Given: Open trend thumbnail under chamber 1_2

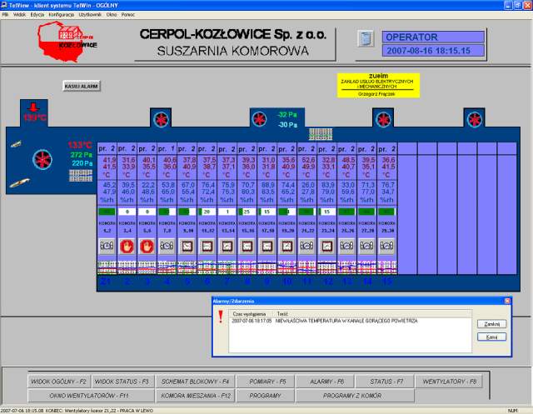Looking at the screenshot, I should 107,267.
